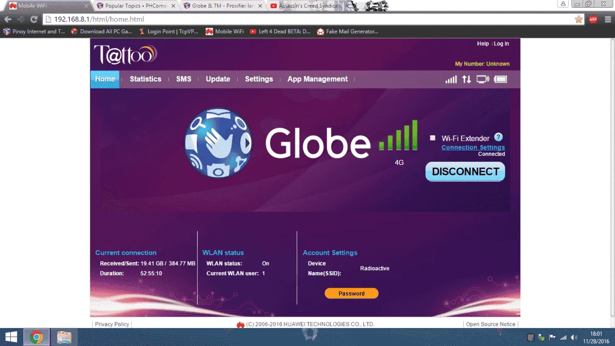Open the Login Point TcpVPN bookmark
615x346 pixels.
pos(168,31)
